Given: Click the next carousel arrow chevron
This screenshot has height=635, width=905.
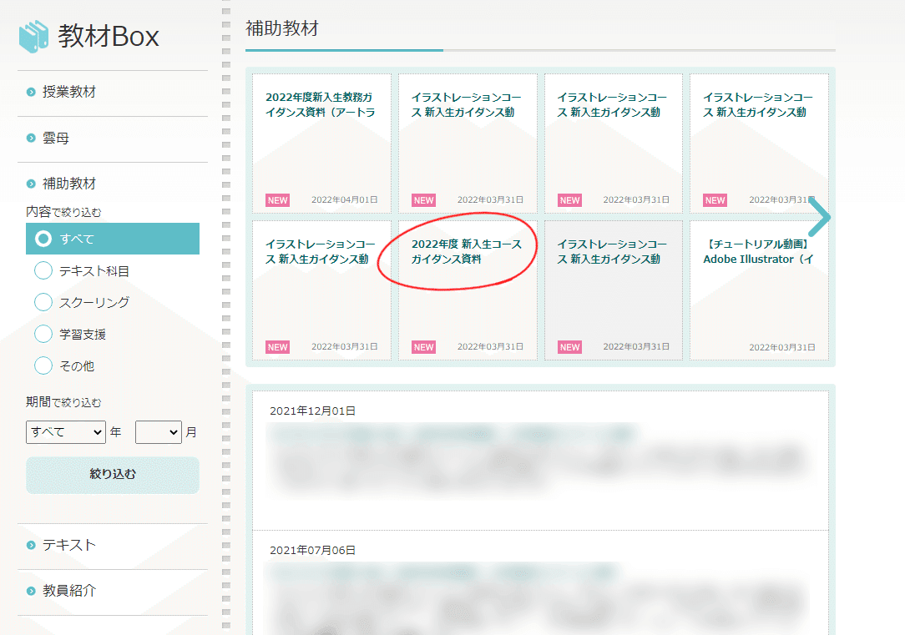Looking at the screenshot, I should (x=819, y=218).
